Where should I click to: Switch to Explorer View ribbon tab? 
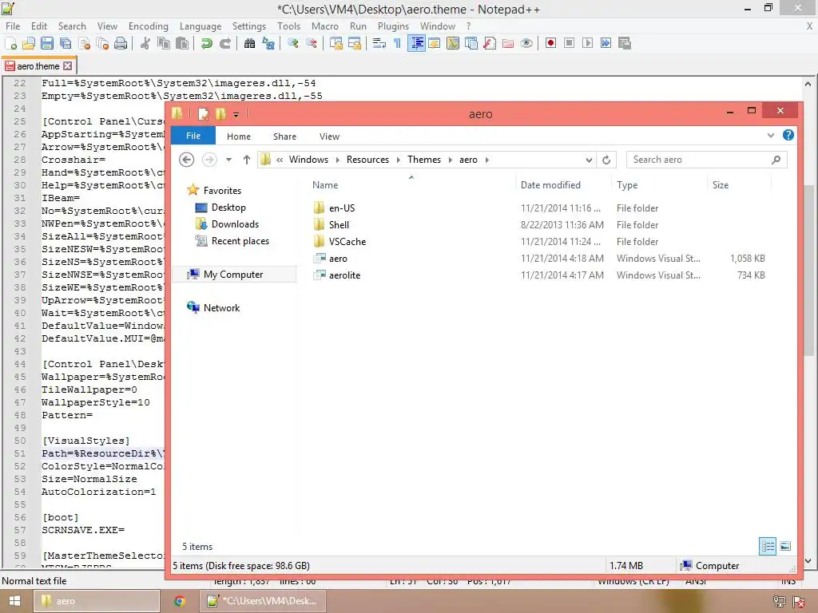[329, 136]
